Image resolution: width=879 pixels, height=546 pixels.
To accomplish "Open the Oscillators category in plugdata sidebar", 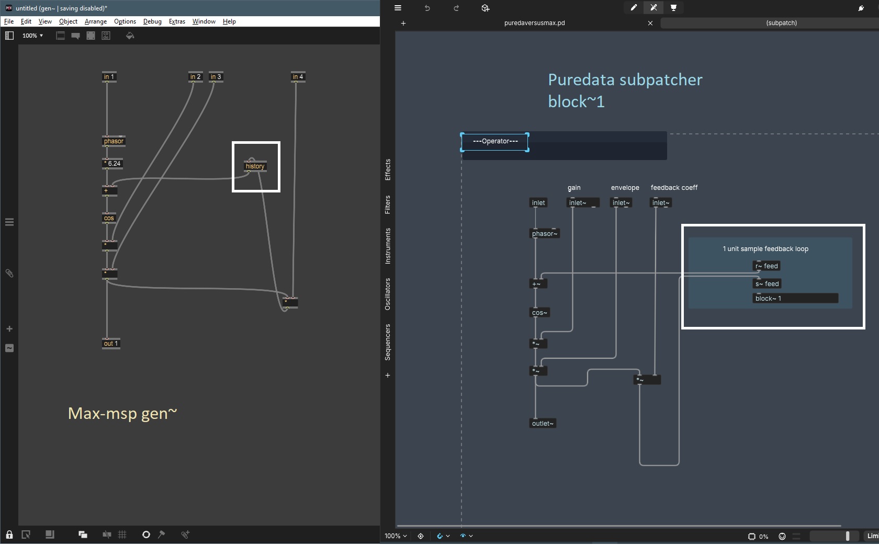I will [x=388, y=294].
